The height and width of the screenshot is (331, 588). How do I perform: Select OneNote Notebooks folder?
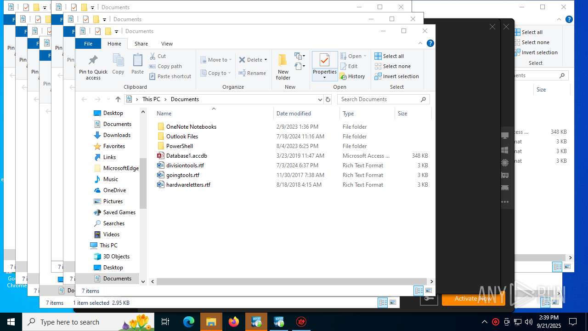click(x=191, y=127)
